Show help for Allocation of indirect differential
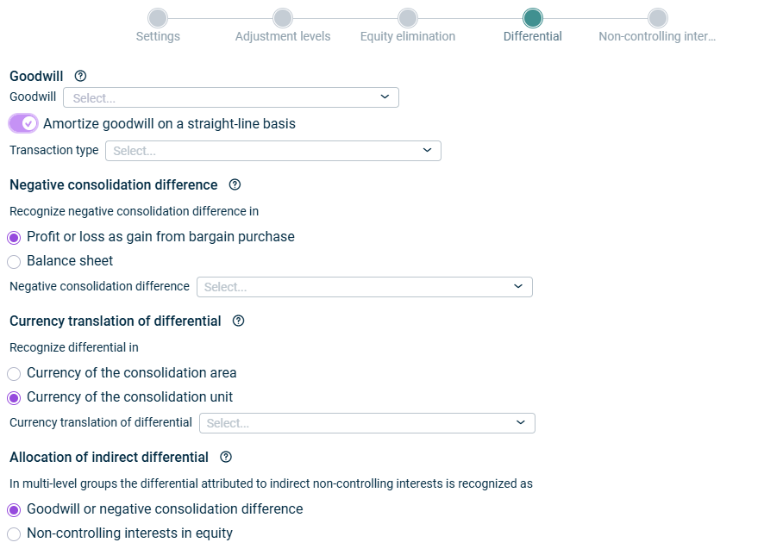764x555 pixels. [x=226, y=457]
